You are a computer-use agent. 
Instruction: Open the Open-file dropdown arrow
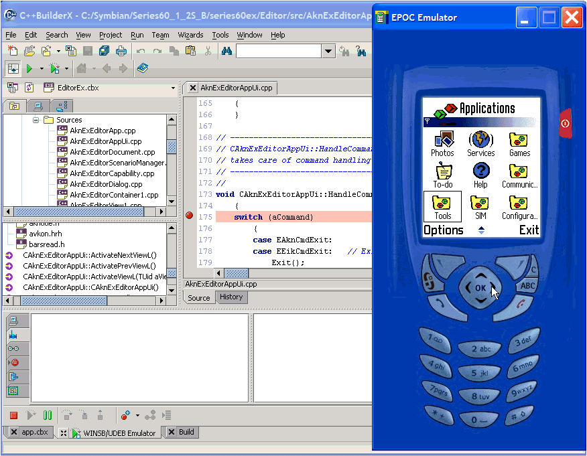pos(58,51)
